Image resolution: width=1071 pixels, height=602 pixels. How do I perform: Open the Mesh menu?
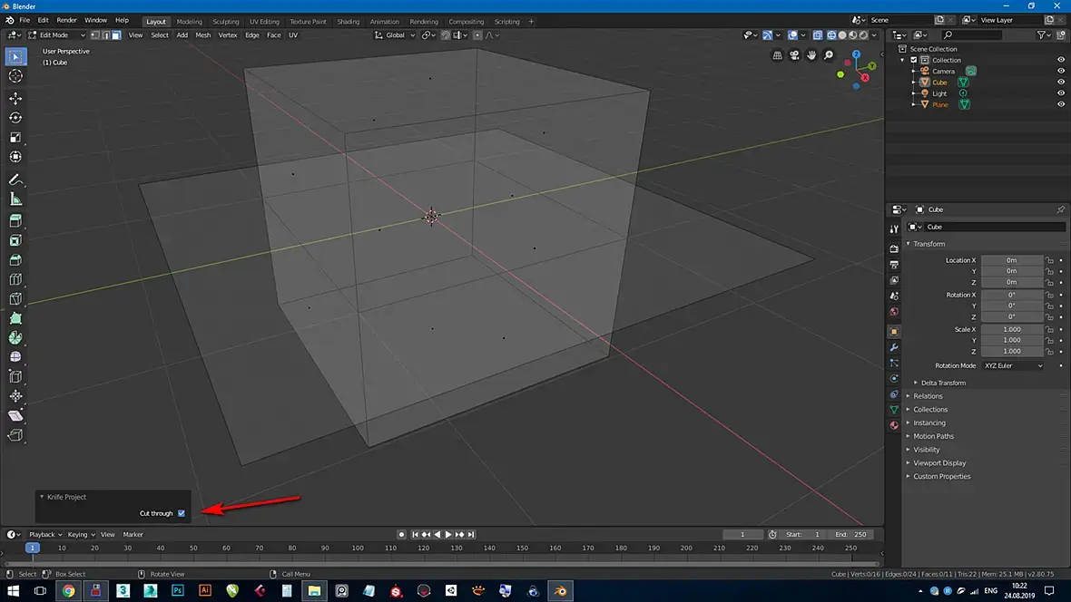click(x=202, y=35)
